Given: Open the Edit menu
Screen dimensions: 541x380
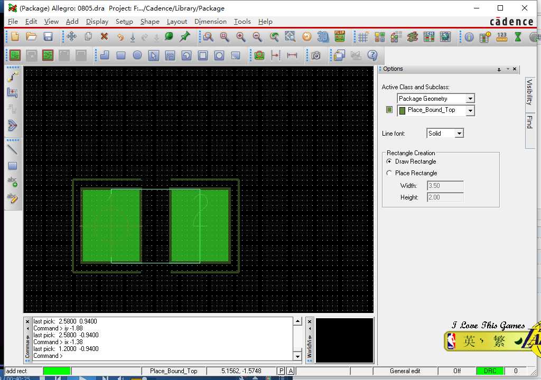Looking at the screenshot, I should pyautogui.click(x=31, y=22).
